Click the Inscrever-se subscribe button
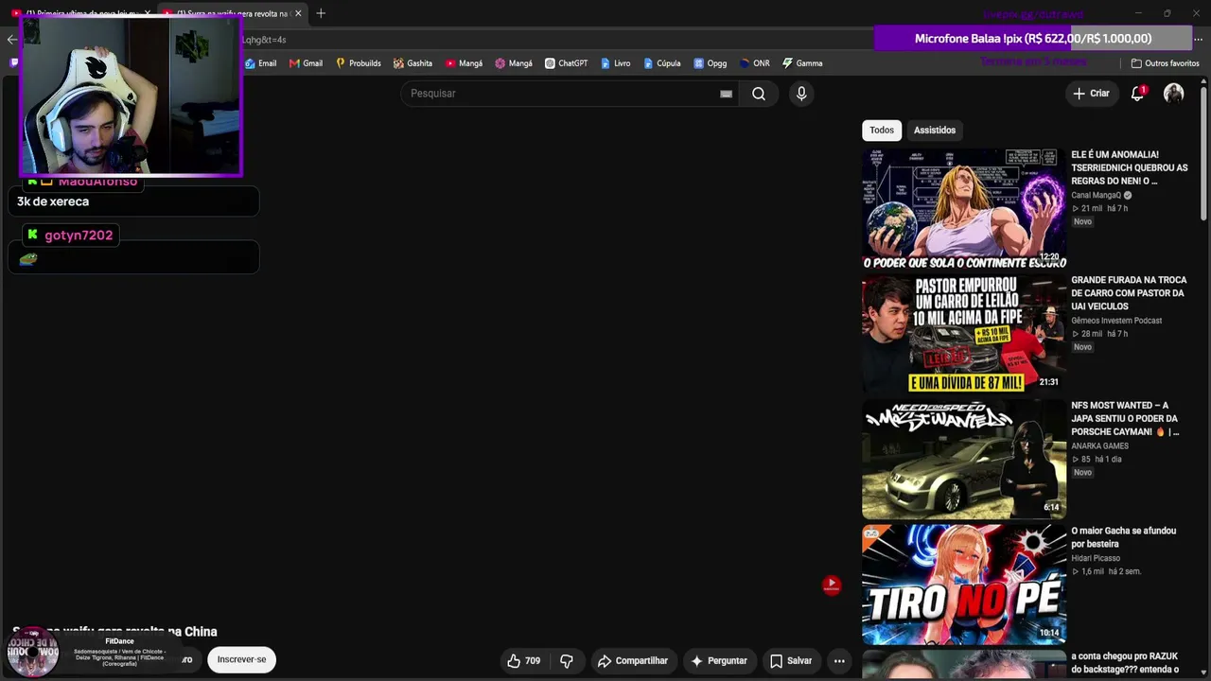The height and width of the screenshot is (681, 1211). 242,659
